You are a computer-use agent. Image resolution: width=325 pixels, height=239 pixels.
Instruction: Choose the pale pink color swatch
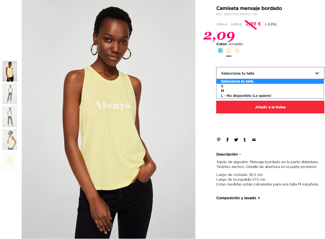click(237, 50)
